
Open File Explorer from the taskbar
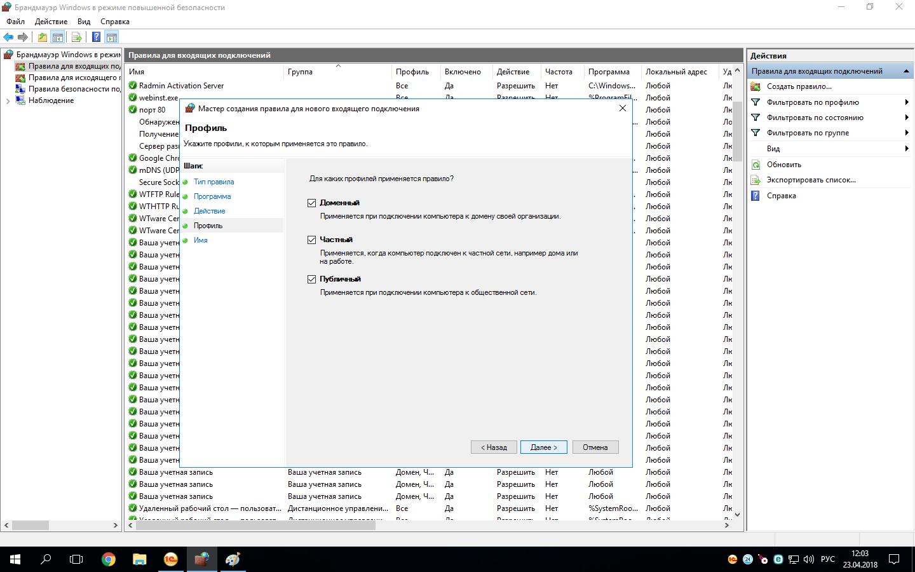click(x=140, y=559)
